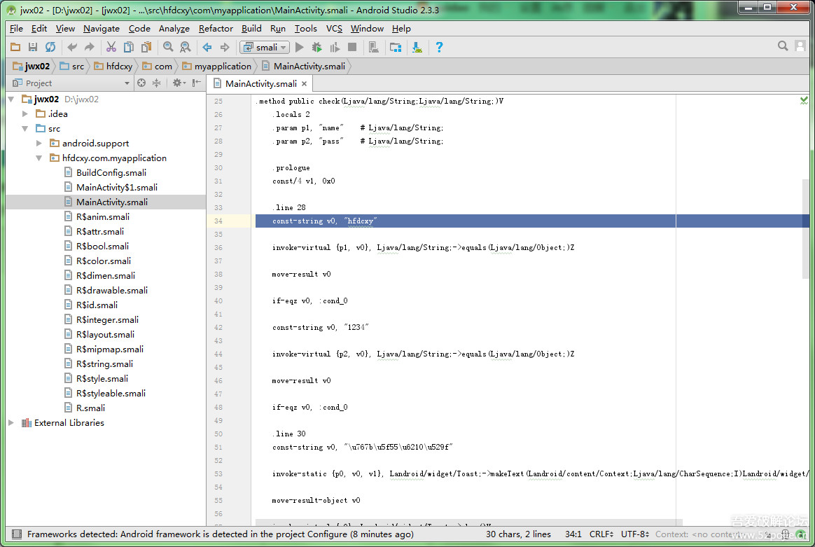Image resolution: width=815 pixels, height=547 pixels.
Task: Toggle tool window buttons in status bar corner
Action: point(15,534)
